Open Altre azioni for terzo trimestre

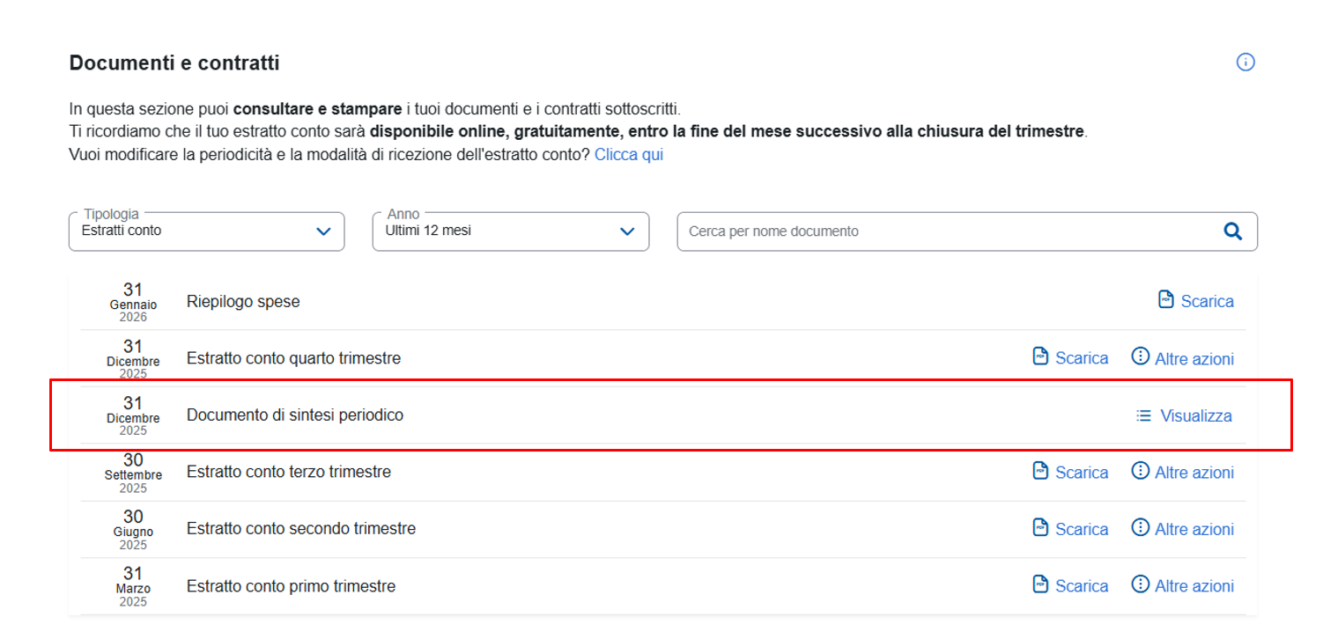1194,473
